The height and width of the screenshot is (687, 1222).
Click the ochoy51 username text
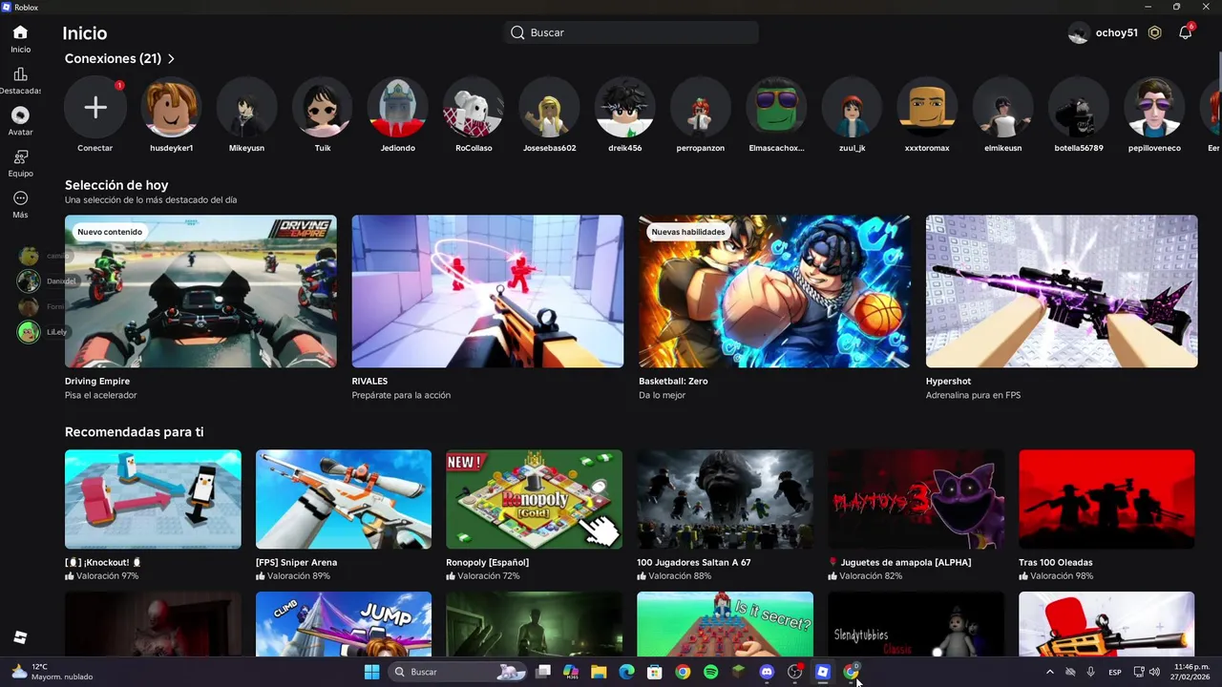click(x=1116, y=32)
